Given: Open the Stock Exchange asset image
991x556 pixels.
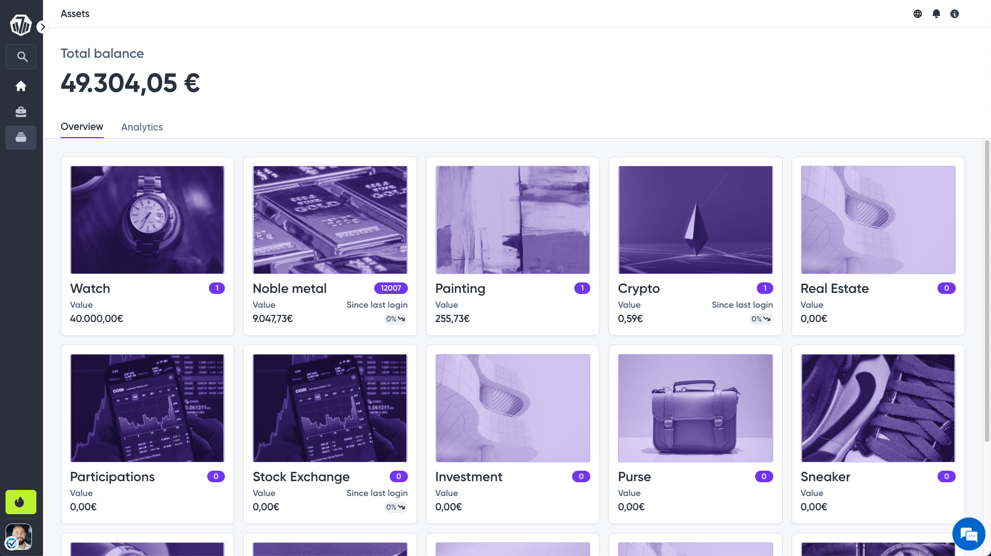Looking at the screenshot, I should coord(330,408).
